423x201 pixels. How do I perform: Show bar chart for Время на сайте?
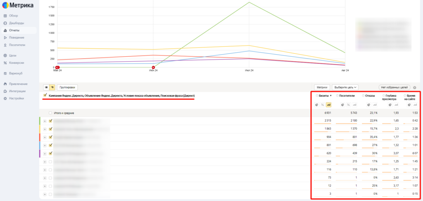click(x=416, y=105)
